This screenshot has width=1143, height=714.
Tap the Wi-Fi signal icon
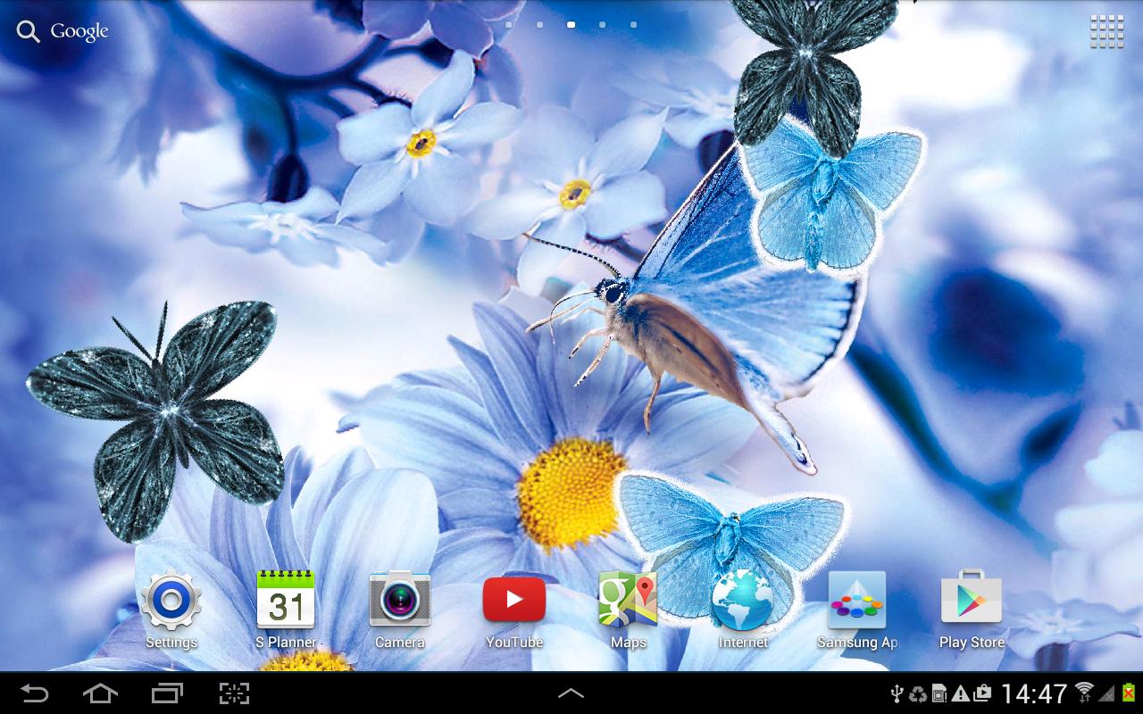pyautogui.click(x=1084, y=693)
